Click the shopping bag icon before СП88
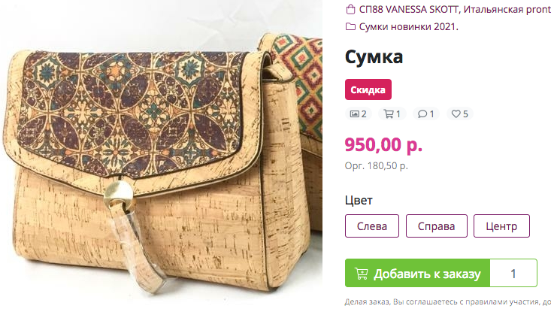 click(350, 9)
